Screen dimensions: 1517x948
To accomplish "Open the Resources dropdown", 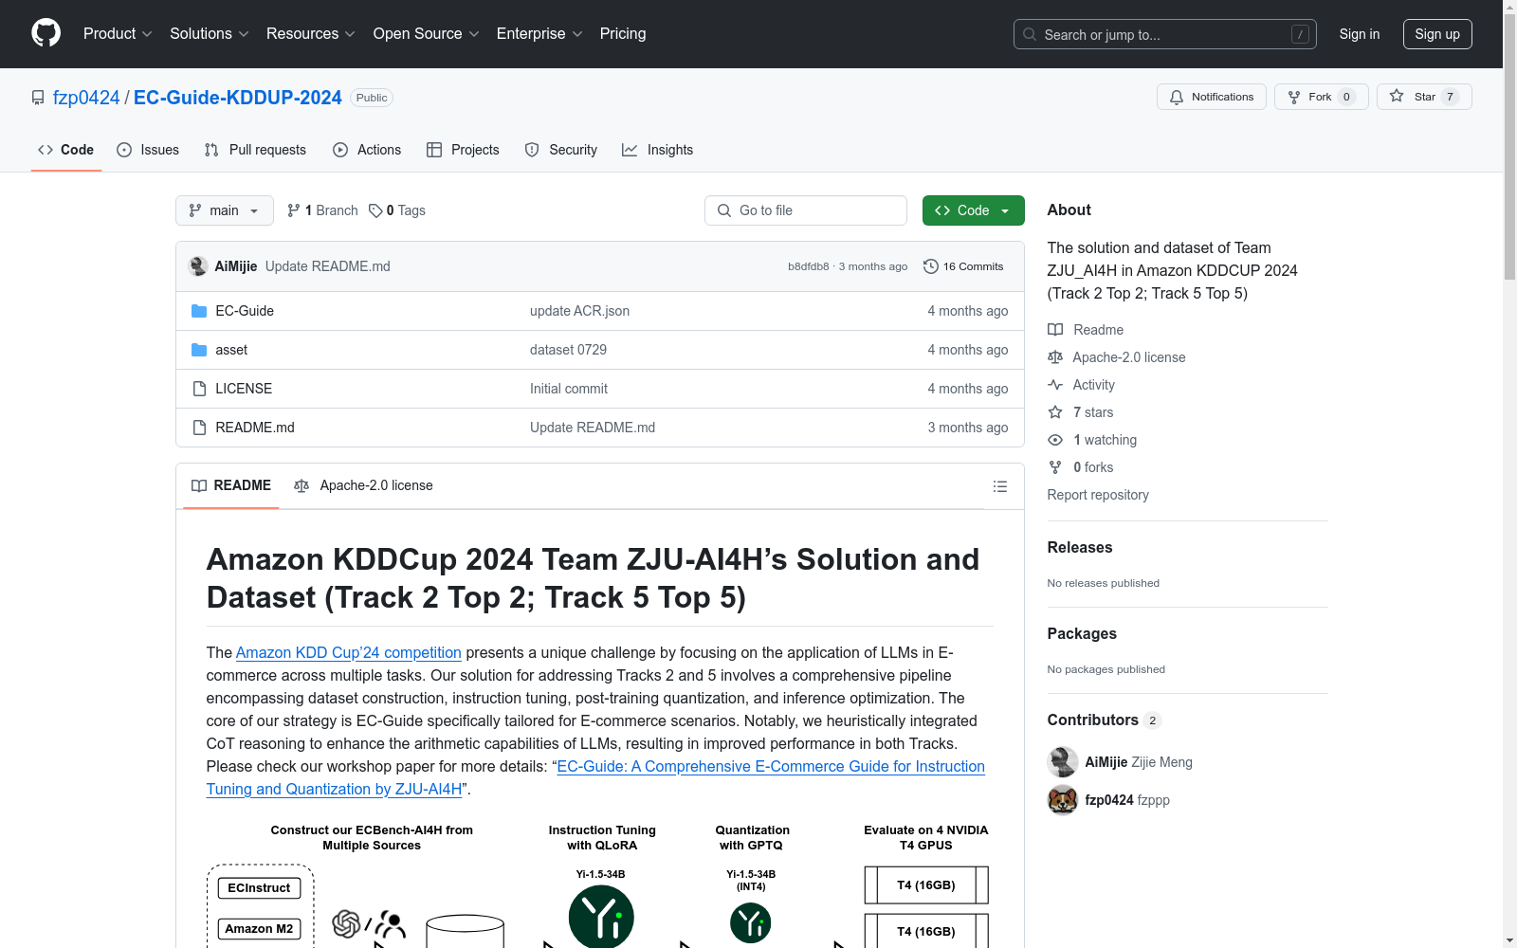I will click(x=311, y=34).
